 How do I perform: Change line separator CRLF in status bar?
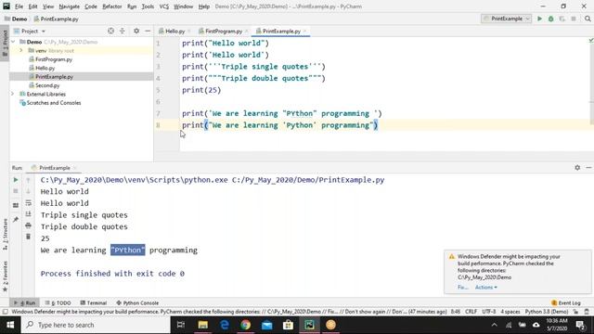(471, 312)
